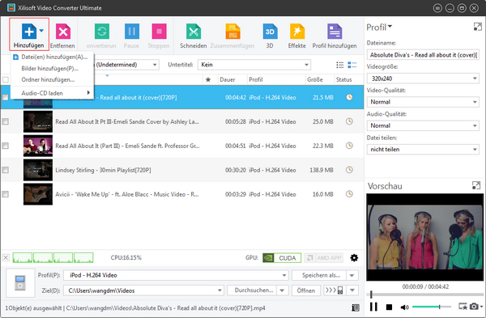Click the Pause toolbar icon

click(132, 32)
